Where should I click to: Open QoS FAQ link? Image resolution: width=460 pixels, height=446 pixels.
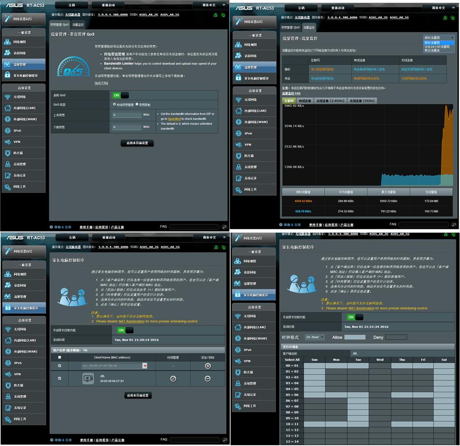[x=101, y=83]
